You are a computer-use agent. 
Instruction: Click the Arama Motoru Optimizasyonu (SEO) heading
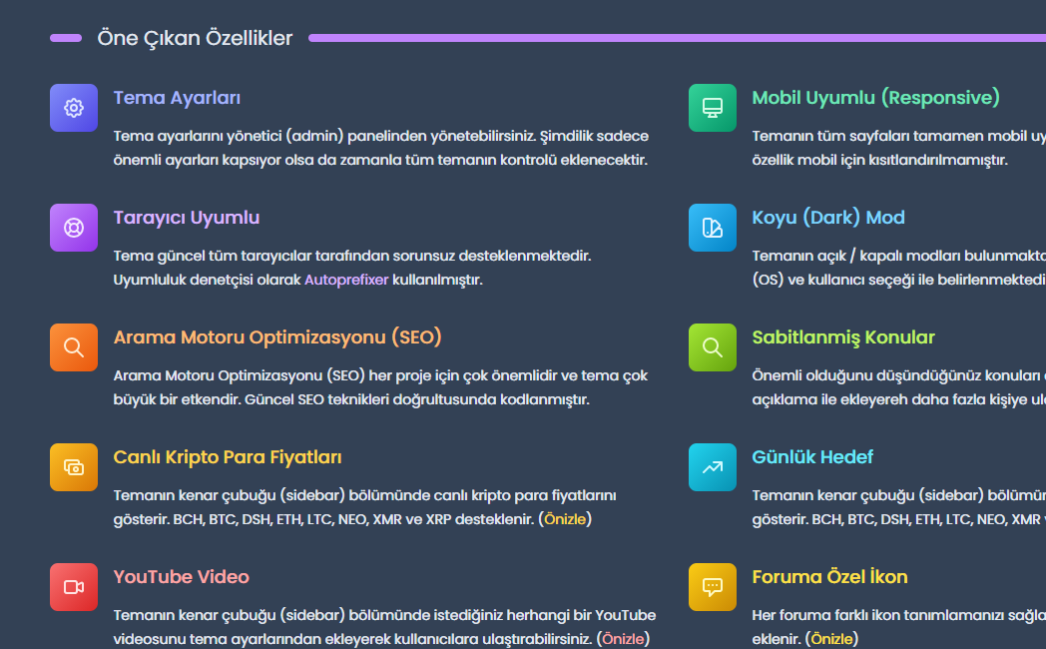277,337
